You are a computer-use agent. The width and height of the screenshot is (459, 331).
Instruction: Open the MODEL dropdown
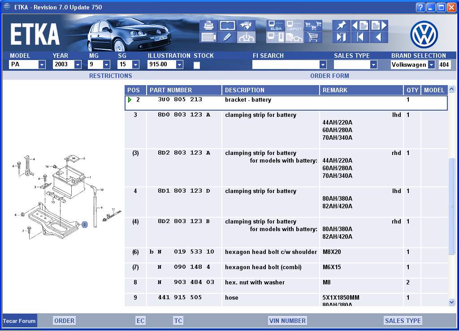(42, 64)
